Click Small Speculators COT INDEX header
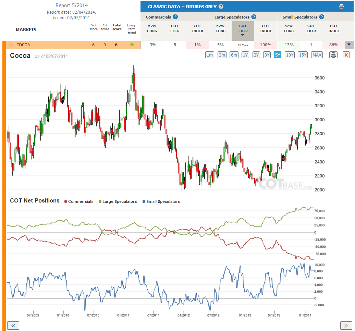Viewport: 355px width, 331px height. pos(334,28)
